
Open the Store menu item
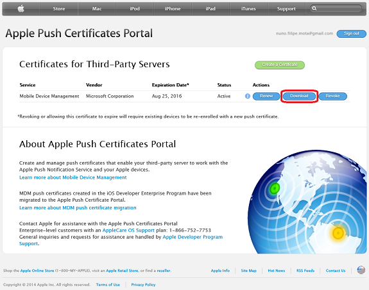[59, 9]
